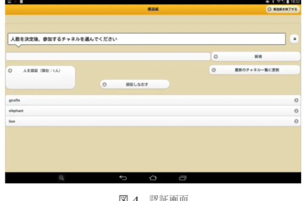This screenshot has width=303, height=201.
Task: Click the empty channel name input field
Action: (x=108, y=56)
